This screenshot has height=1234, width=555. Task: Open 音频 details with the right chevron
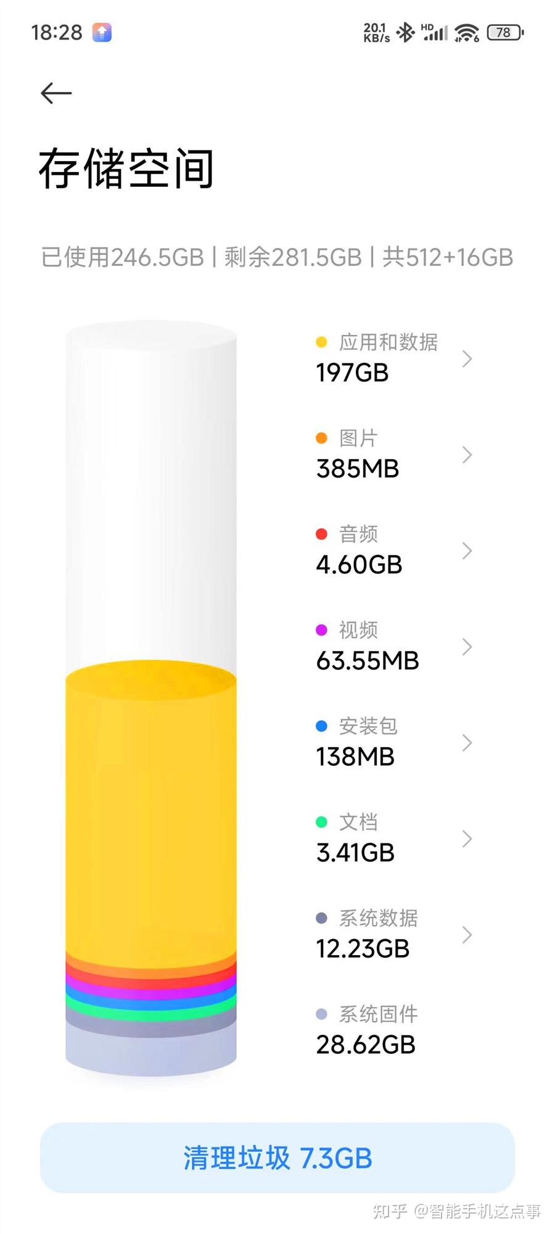tap(467, 552)
